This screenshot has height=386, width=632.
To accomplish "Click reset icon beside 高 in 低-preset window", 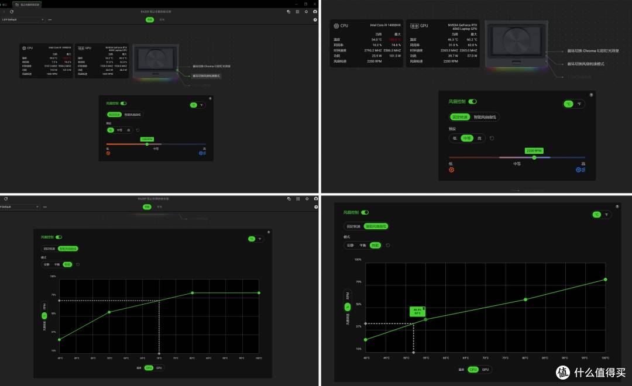I will [x=138, y=130].
